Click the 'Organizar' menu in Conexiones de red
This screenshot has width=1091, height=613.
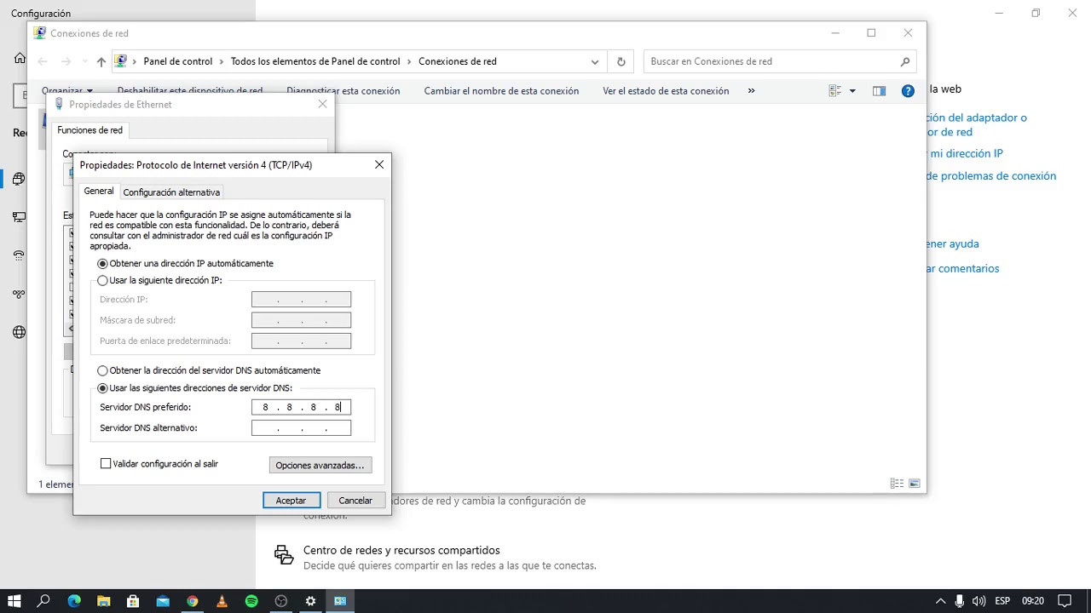(x=67, y=91)
